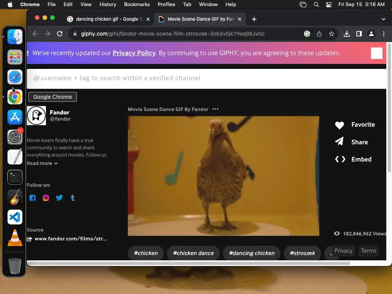The height and width of the screenshot is (294, 392).
Task: Toggle the Chrome side panel
Action: [359, 34]
